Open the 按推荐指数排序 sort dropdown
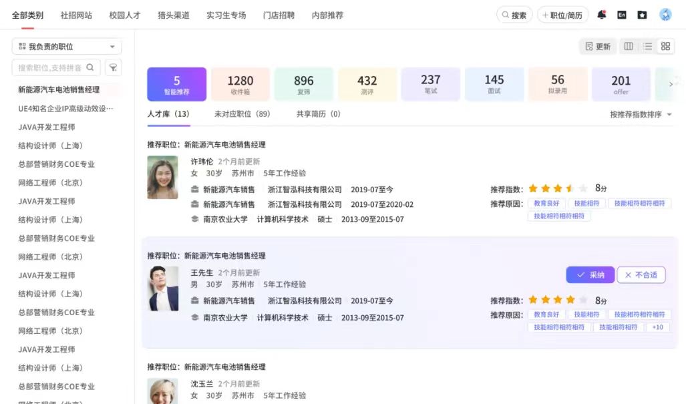This screenshot has width=686, height=404. pyautogui.click(x=641, y=115)
